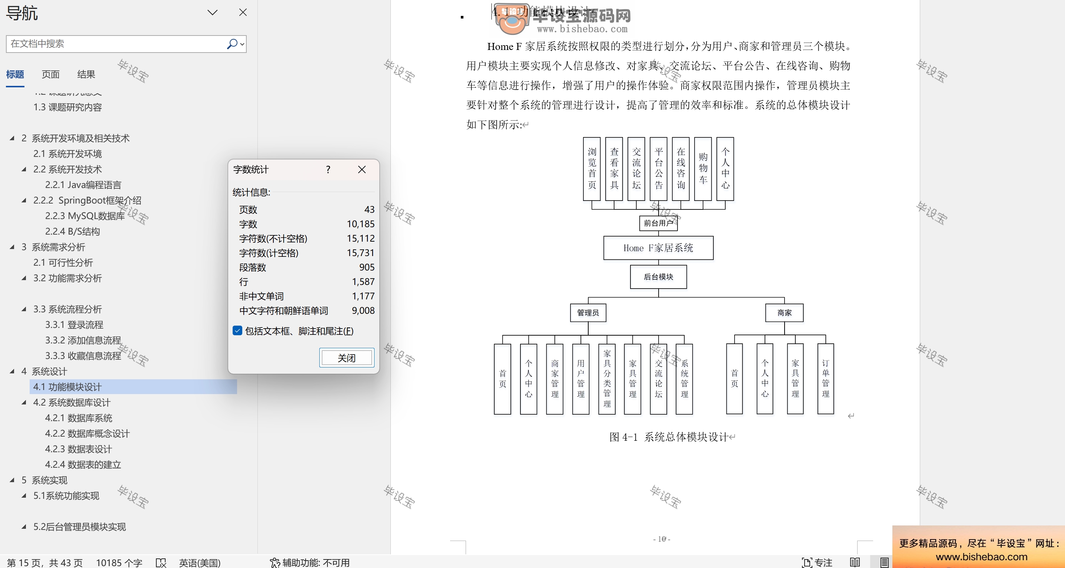The width and height of the screenshot is (1065, 568).
Task: Collapse heading 4.2 系统数据库设计
Action: [x=24, y=402]
